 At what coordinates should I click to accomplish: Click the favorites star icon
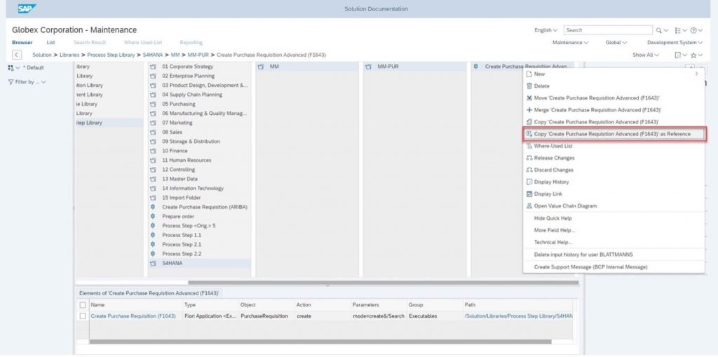[x=693, y=55]
